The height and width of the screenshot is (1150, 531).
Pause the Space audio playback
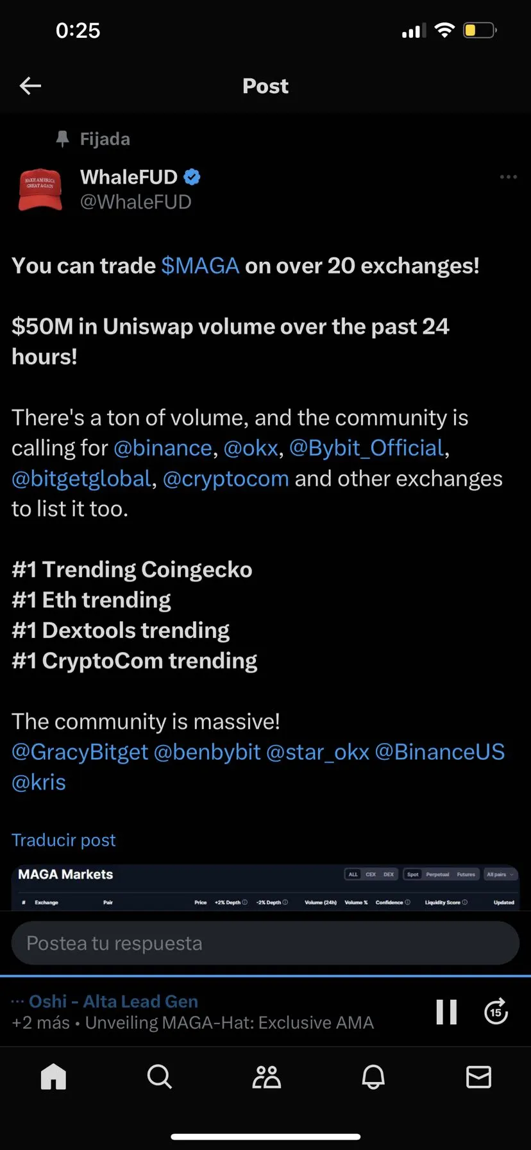(x=446, y=1012)
